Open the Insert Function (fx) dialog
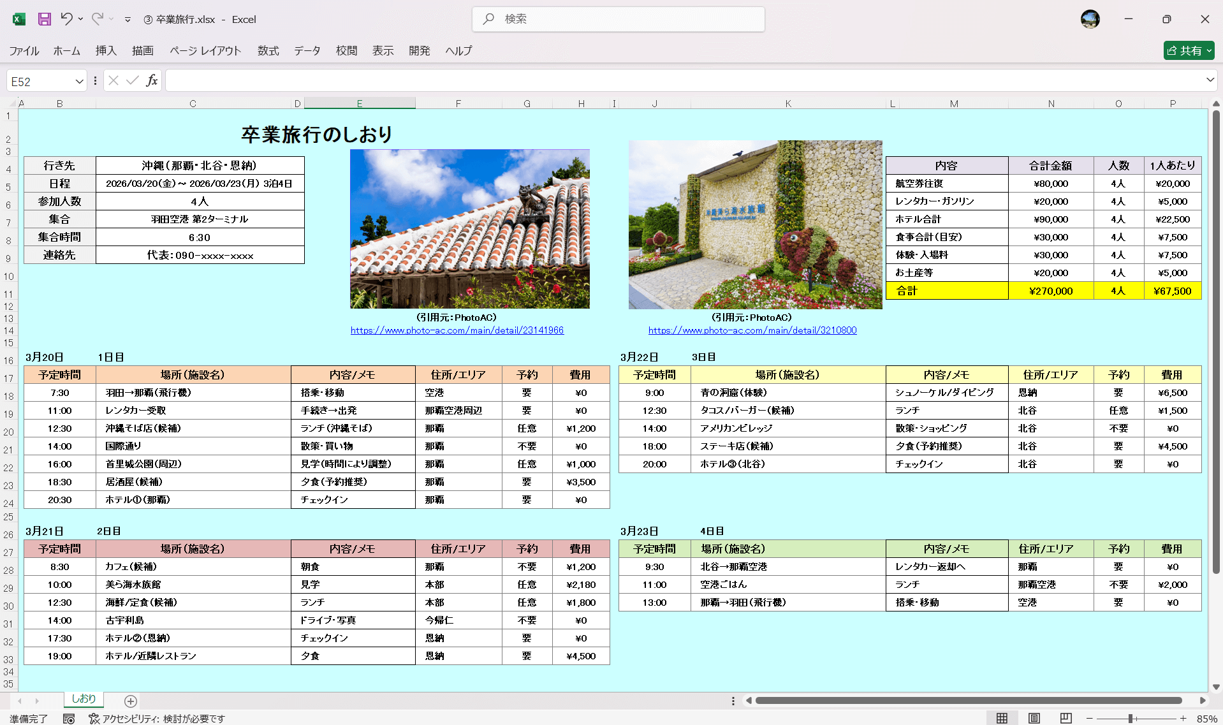Screen dimensions: 1223x725 [152, 80]
